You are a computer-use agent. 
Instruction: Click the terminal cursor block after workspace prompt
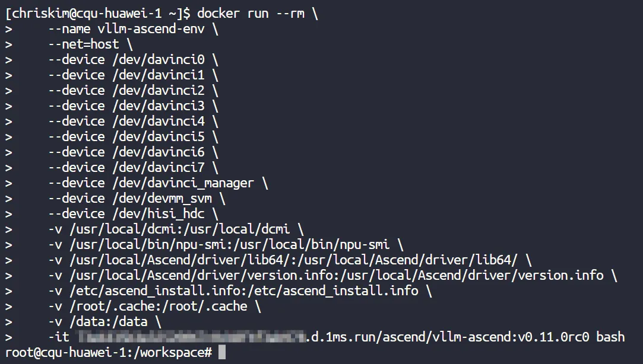pyautogui.click(x=222, y=353)
